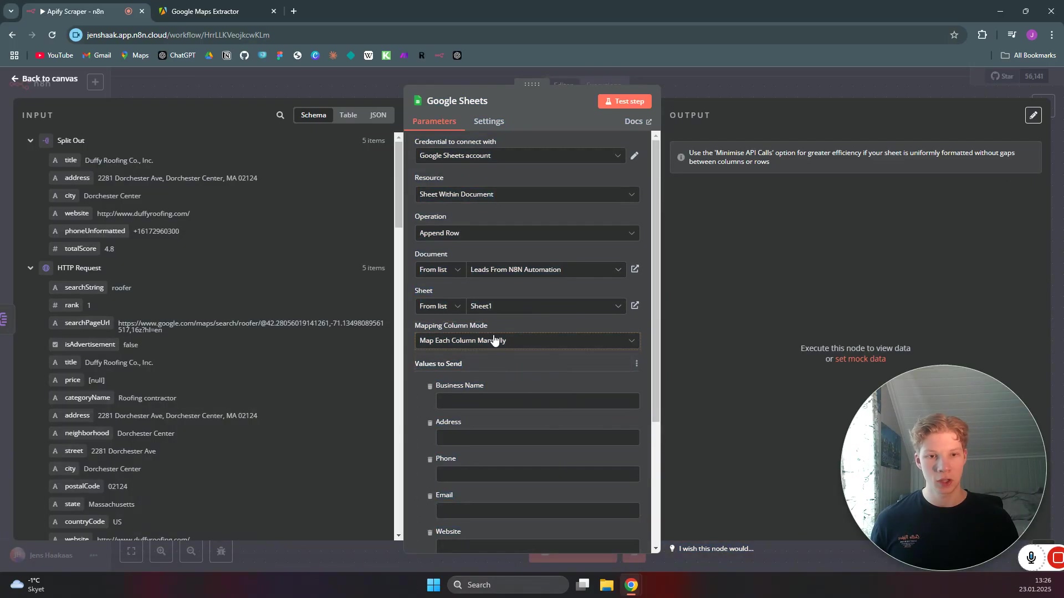Click the taskbar Search box
1064x598 pixels.
(508, 585)
